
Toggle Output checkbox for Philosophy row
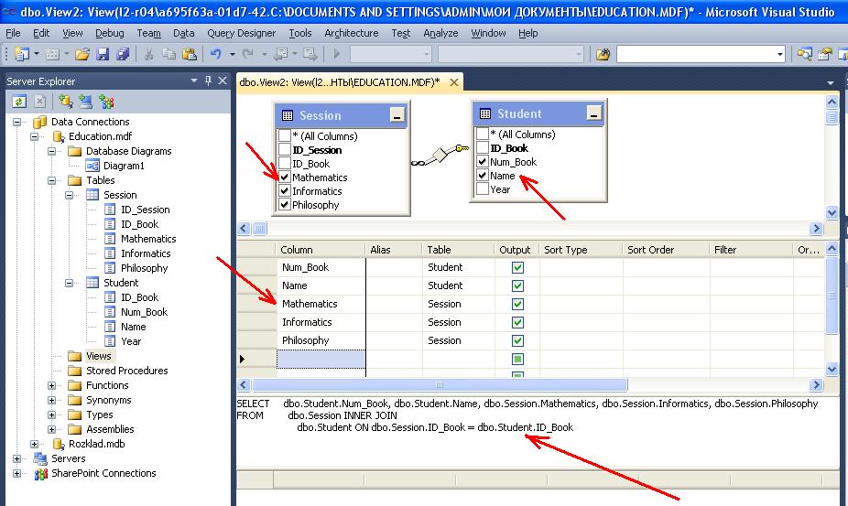point(517,340)
